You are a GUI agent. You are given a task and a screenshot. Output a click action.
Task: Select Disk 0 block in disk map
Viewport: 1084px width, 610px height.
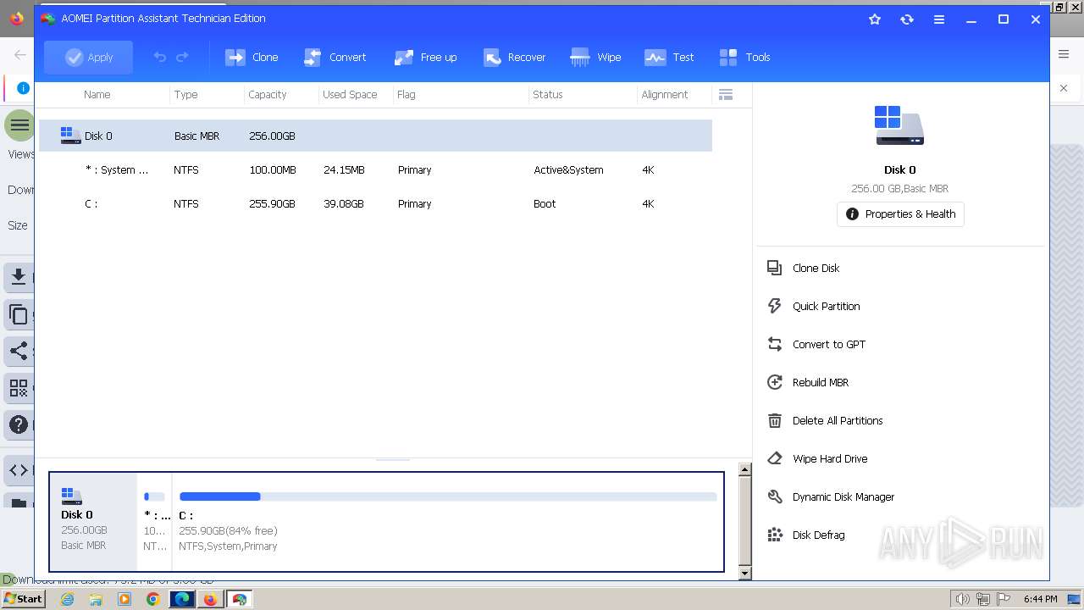(93, 522)
